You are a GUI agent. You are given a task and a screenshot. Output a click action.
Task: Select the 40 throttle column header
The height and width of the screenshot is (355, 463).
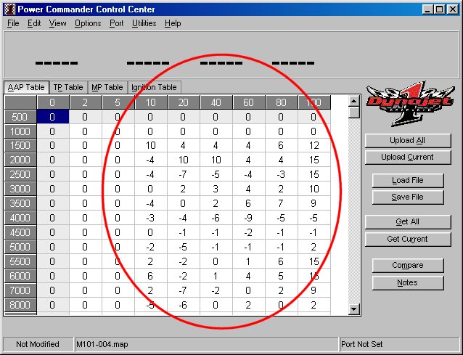[x=216, y=102]
